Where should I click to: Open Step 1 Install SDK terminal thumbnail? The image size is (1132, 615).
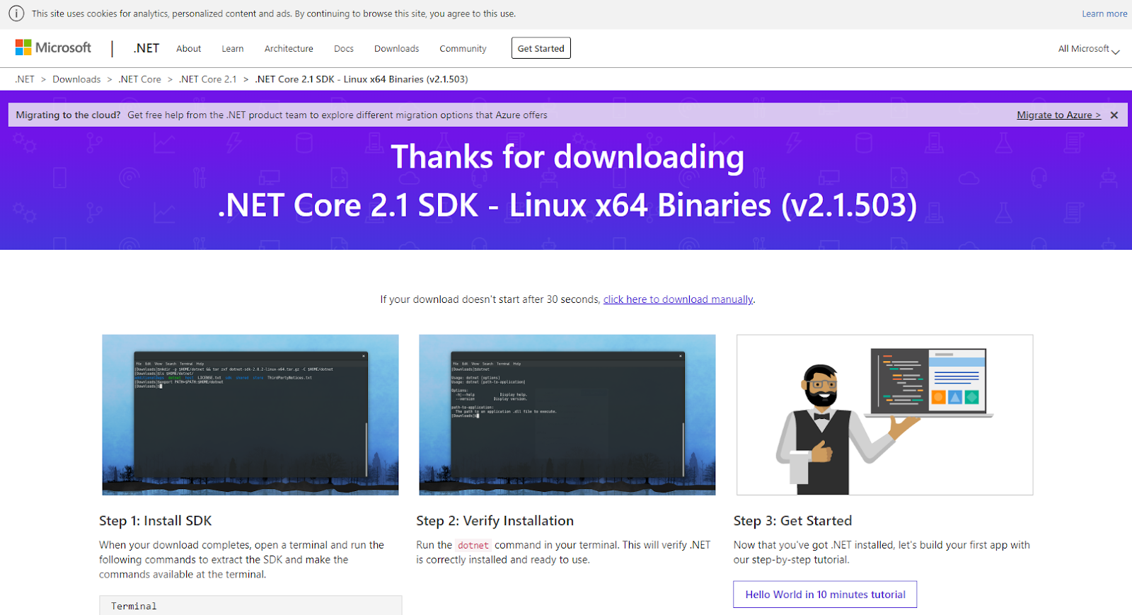(250, 415)
